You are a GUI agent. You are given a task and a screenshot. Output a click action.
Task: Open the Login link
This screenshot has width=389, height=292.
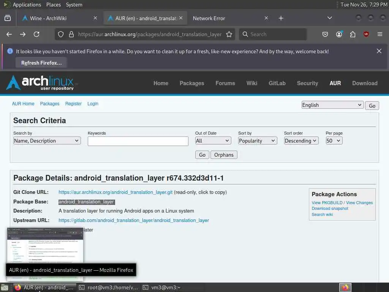pyautogui.click(x=93, y=103)
